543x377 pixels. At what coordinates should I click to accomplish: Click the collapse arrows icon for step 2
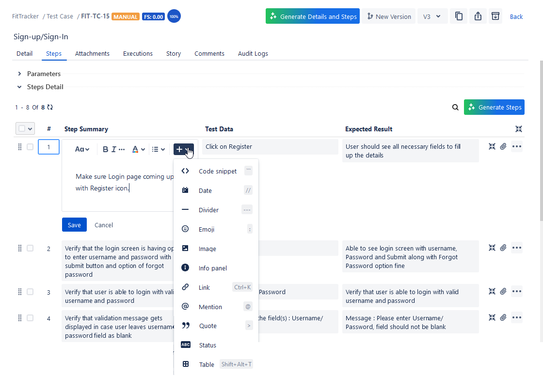tap(492, 248)
